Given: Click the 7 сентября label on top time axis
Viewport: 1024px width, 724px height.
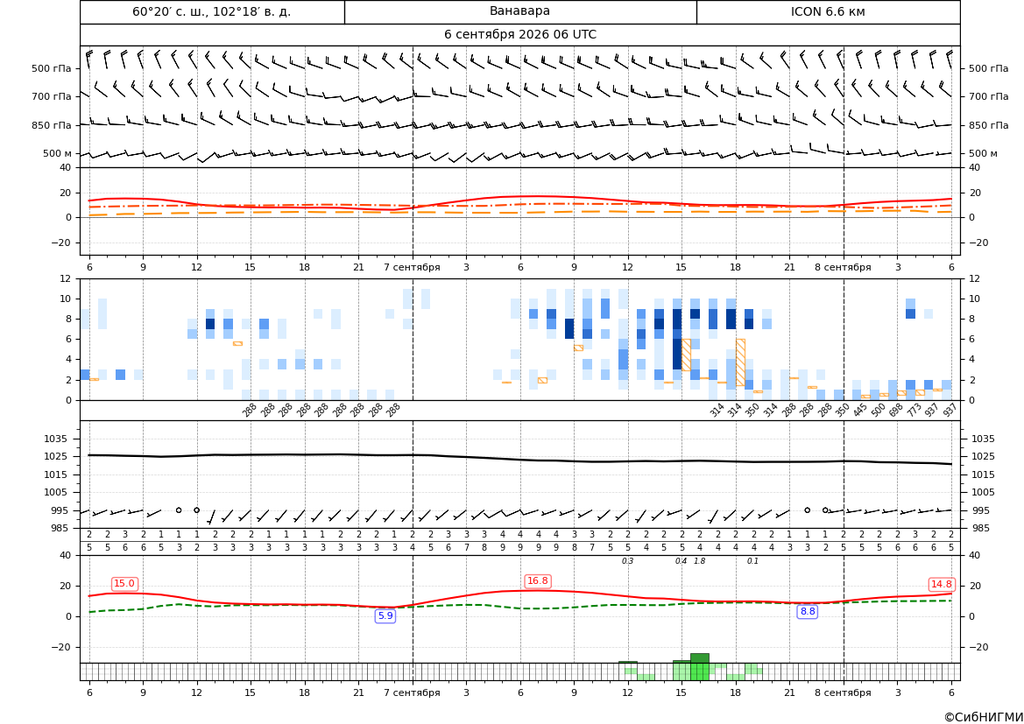Looking at the screenshot, I should pyautogui.click(x=412, y=267).
